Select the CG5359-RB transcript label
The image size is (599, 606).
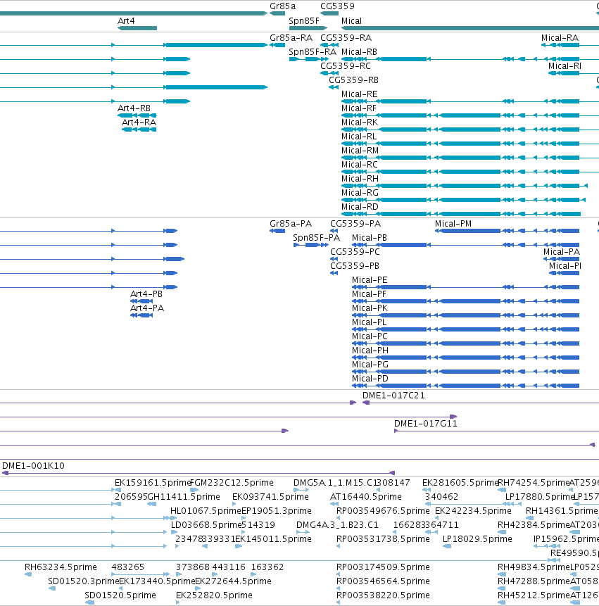coord(353,80)
